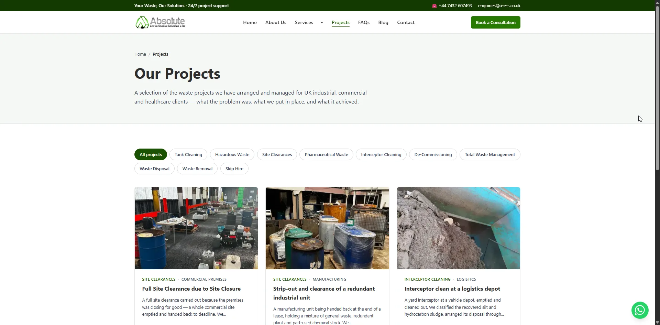Show Skip Hire projects
The width and height of the screenshot is (660, 325).
tap(234, 169)
